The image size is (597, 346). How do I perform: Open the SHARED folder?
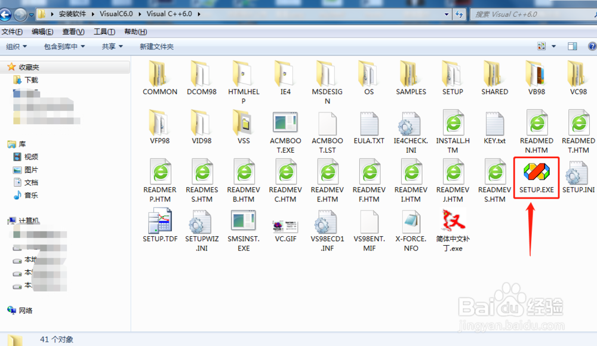494,78
